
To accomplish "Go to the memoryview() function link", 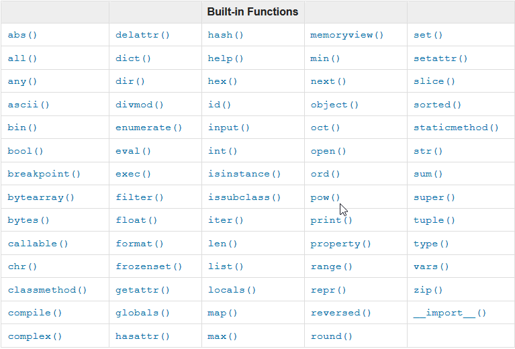I will pyautogui.click(x=346, y=35).
